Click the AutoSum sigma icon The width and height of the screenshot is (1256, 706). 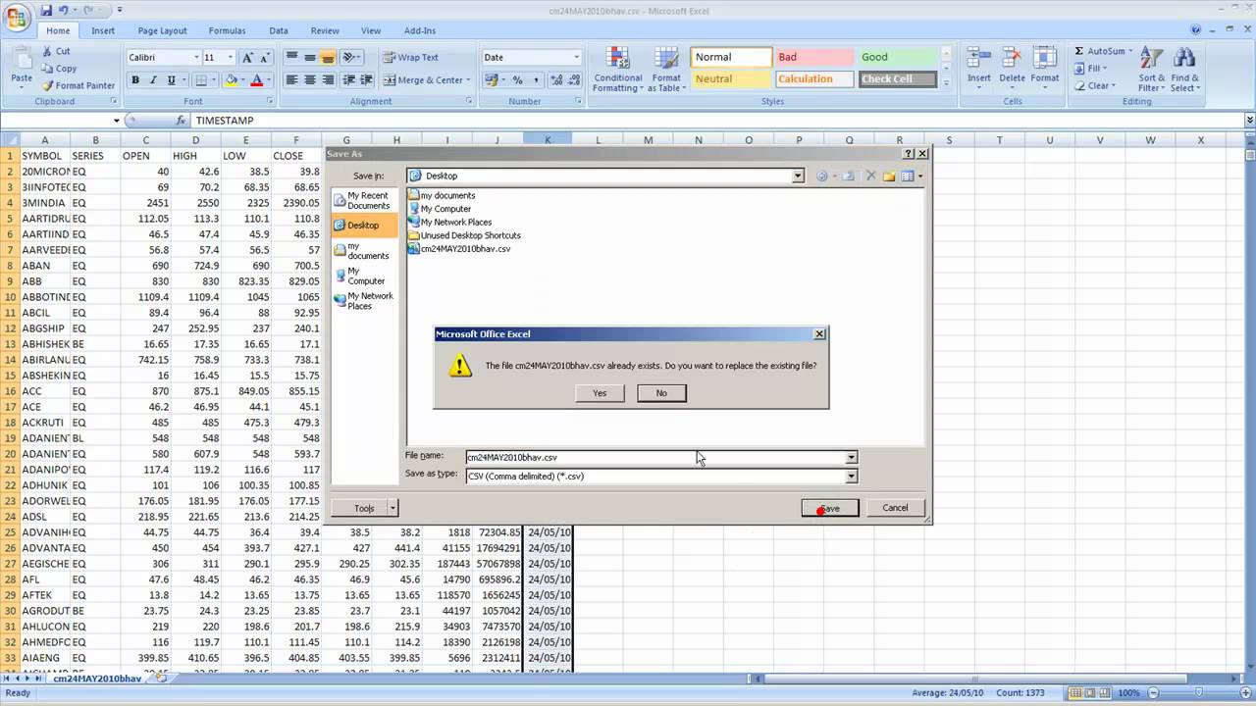pos(1079,51)
